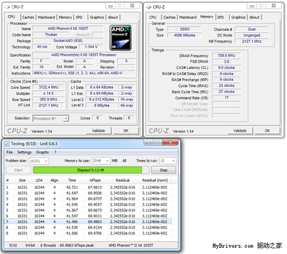Click the Elapsed 0:11:48 progress bar
The image size is (287, 254).
point(91,170)
